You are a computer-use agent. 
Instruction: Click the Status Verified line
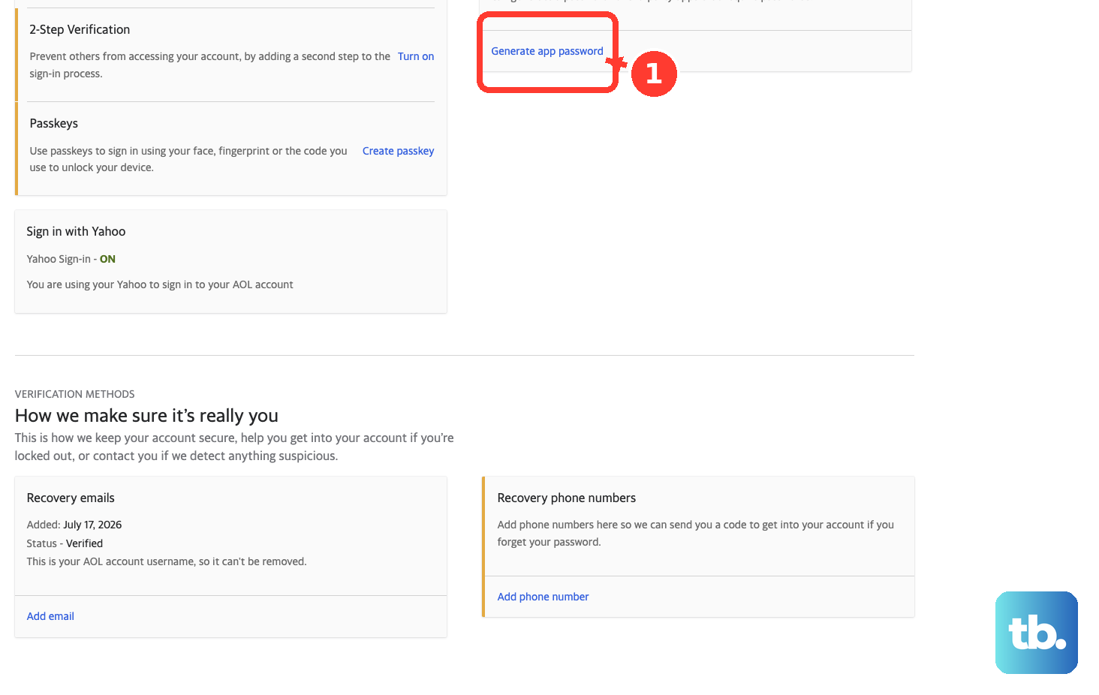tap(65, 543)
